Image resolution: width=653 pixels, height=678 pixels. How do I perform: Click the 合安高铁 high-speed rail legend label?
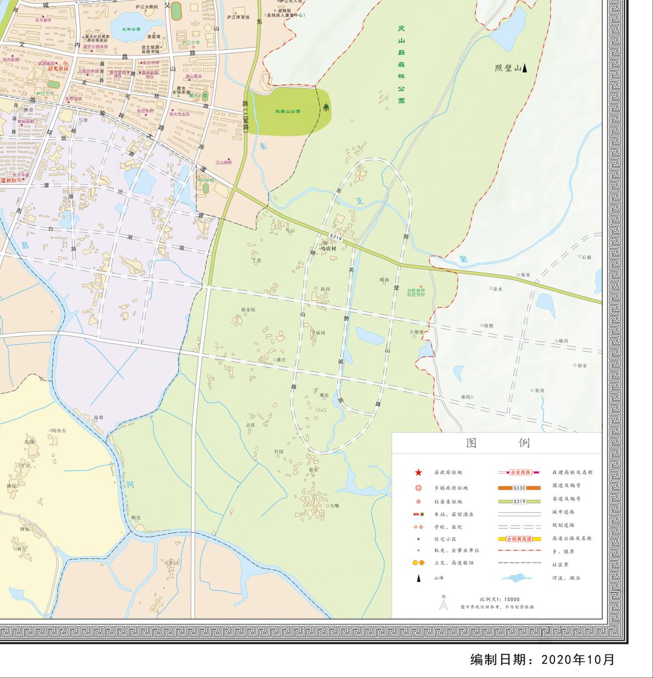(520, 472)
